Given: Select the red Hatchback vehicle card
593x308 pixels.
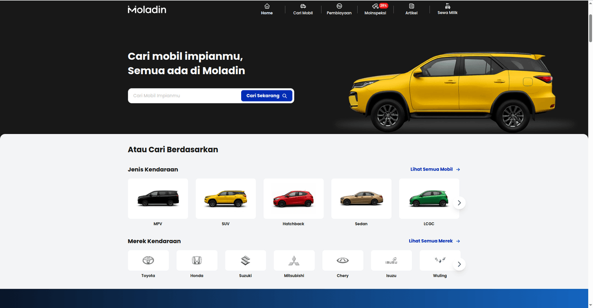Looking at the screenshot, I should (x=294, y=199).
